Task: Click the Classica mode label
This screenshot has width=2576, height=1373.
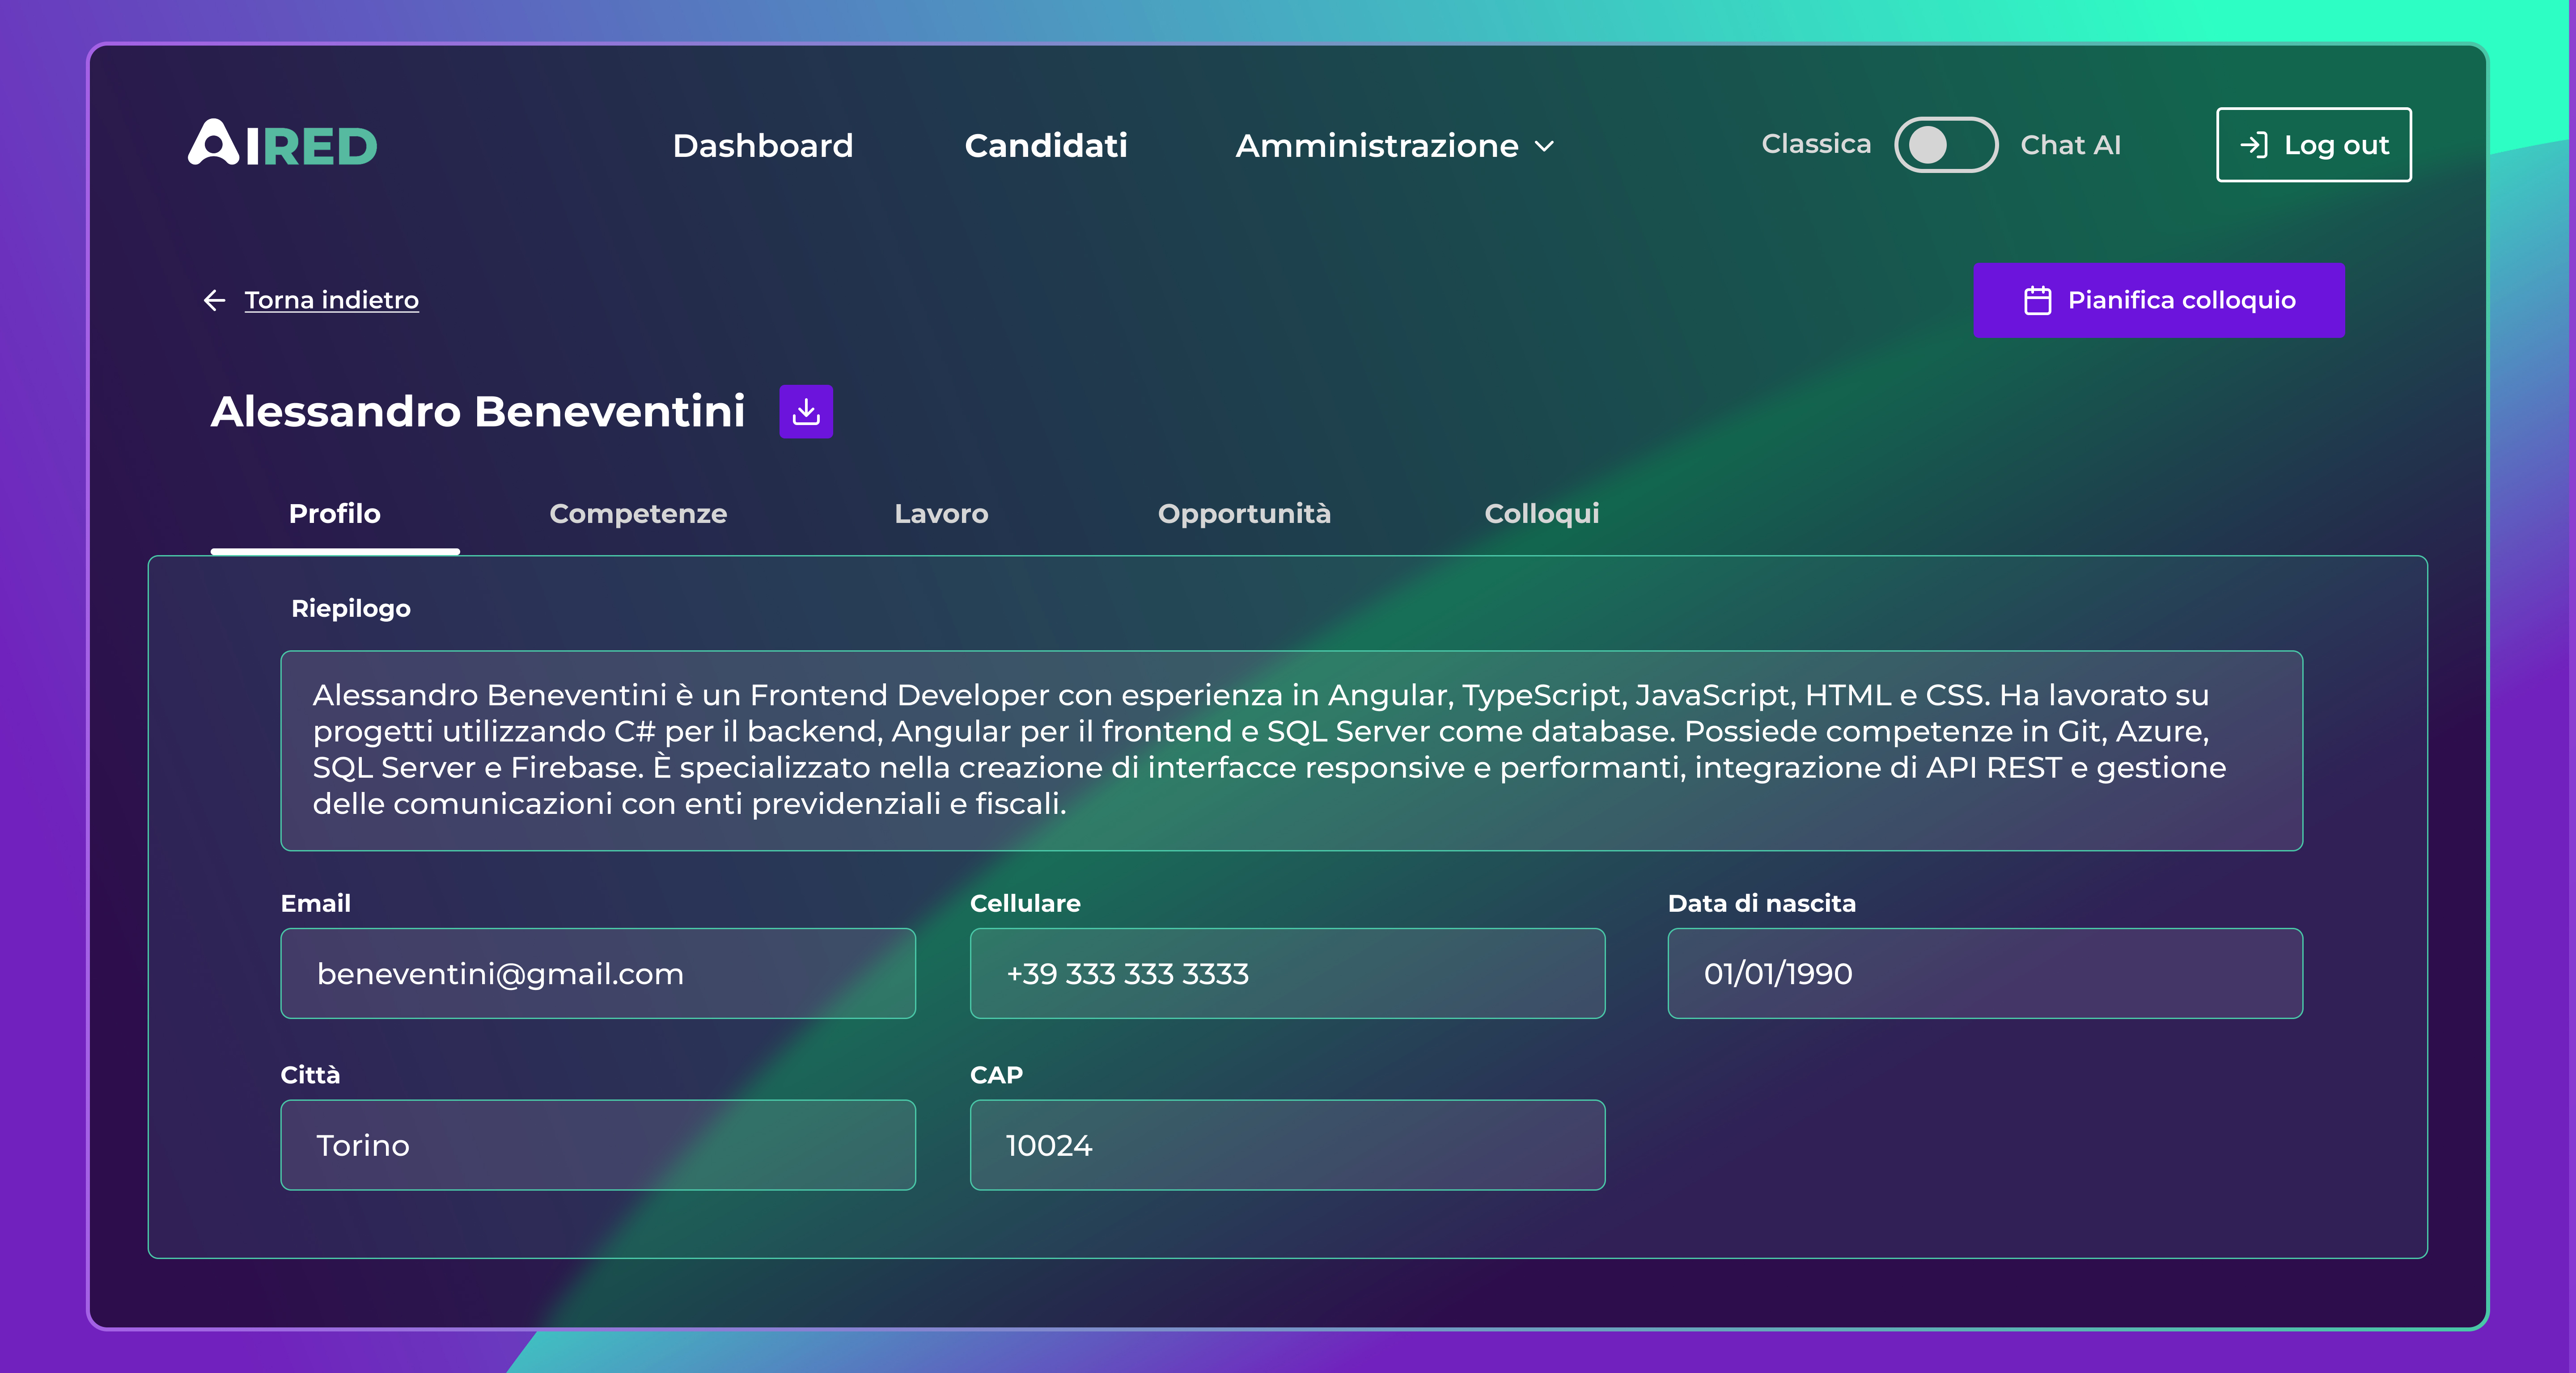Action: (x=1816, y=144)
